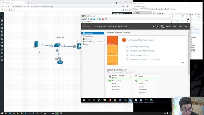Click Add roles and features link

click(x=139, y=47)
